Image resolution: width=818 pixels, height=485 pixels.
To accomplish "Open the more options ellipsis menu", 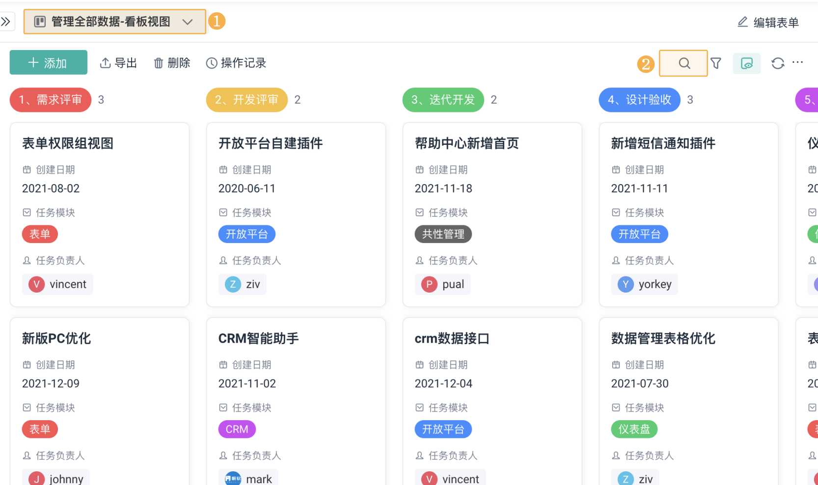I will tap(798, 62).
